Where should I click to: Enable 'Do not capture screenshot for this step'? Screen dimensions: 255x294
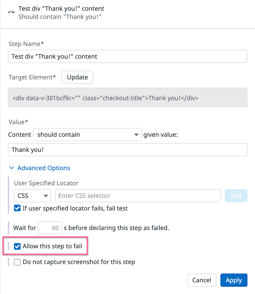[17, 262]
